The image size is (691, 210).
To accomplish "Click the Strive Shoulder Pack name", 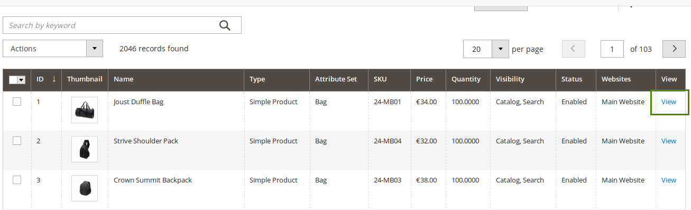I will 146,141.
